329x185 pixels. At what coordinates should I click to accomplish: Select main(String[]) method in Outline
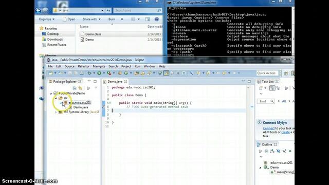click(285, 172)
